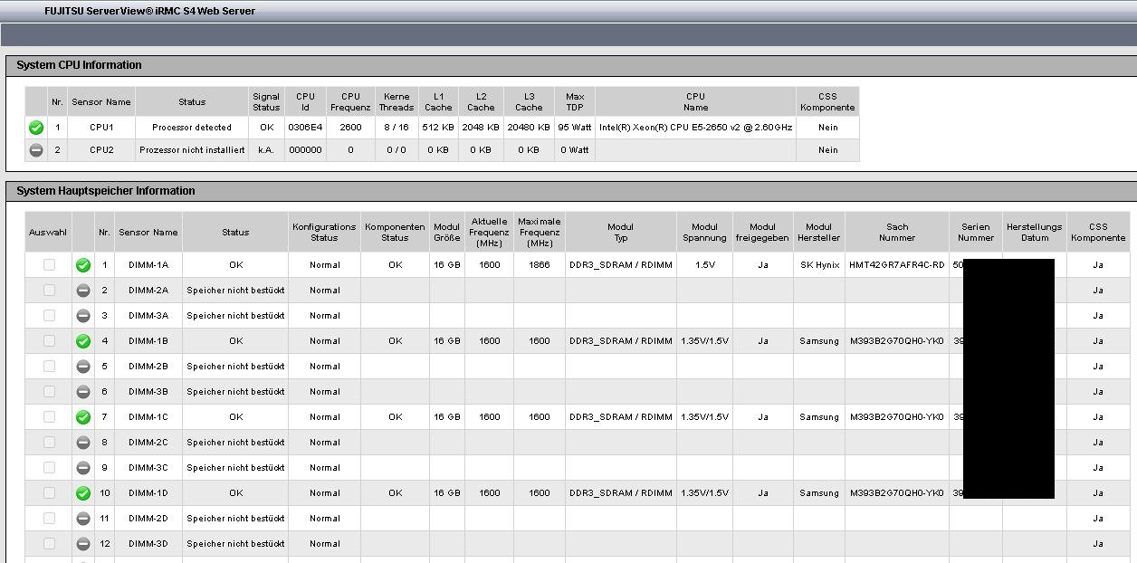The width and height of the screenshot is (1137, 563).
Task: Check the selection box for DIMM-1C
Action: [49, 416]
